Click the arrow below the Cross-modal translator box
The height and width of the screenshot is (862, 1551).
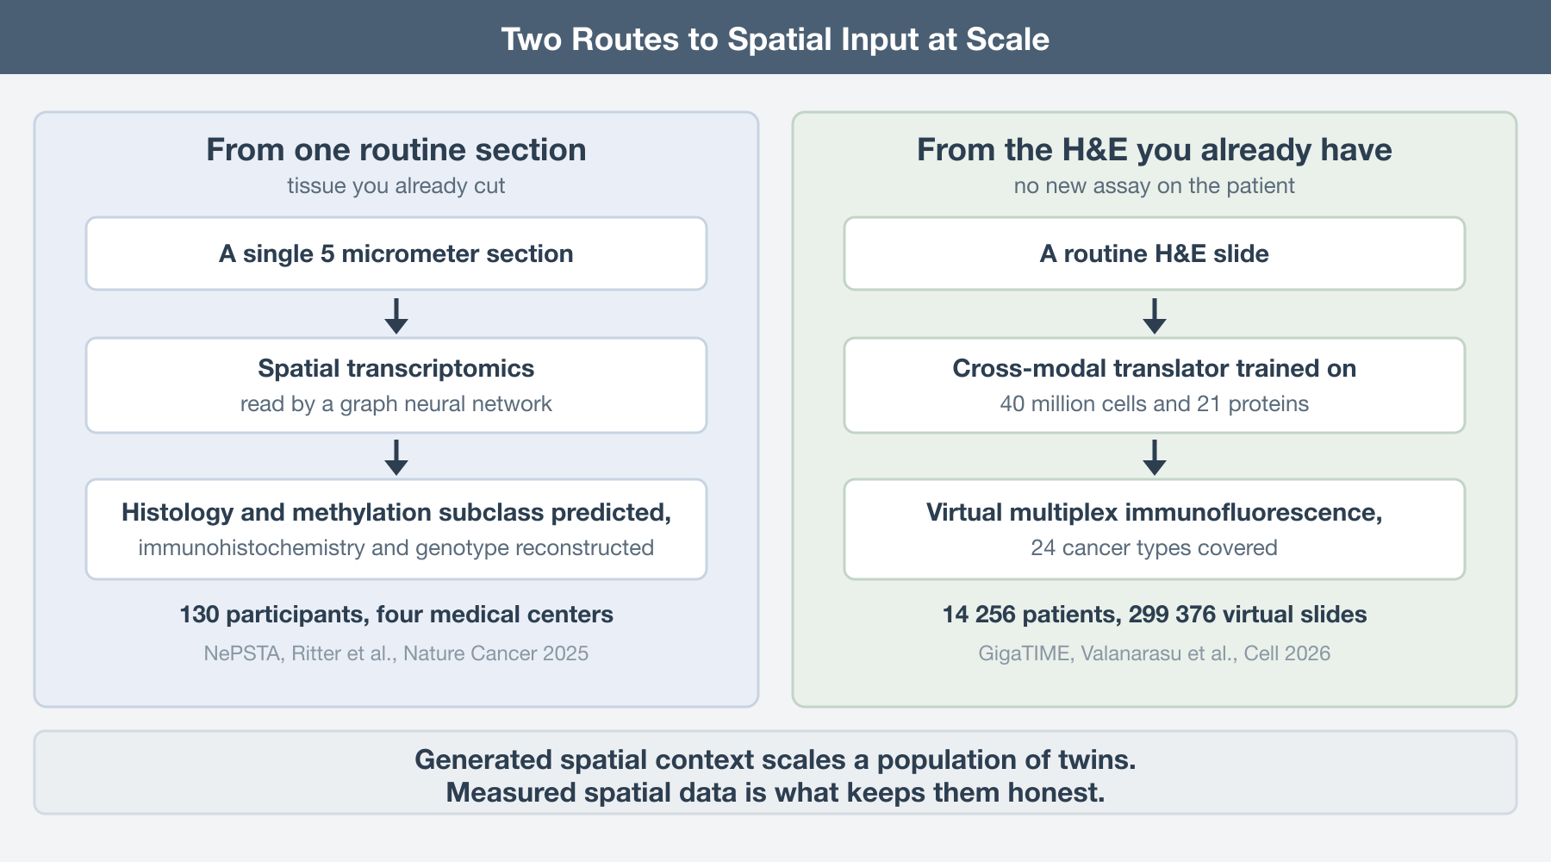point(1155,458)
